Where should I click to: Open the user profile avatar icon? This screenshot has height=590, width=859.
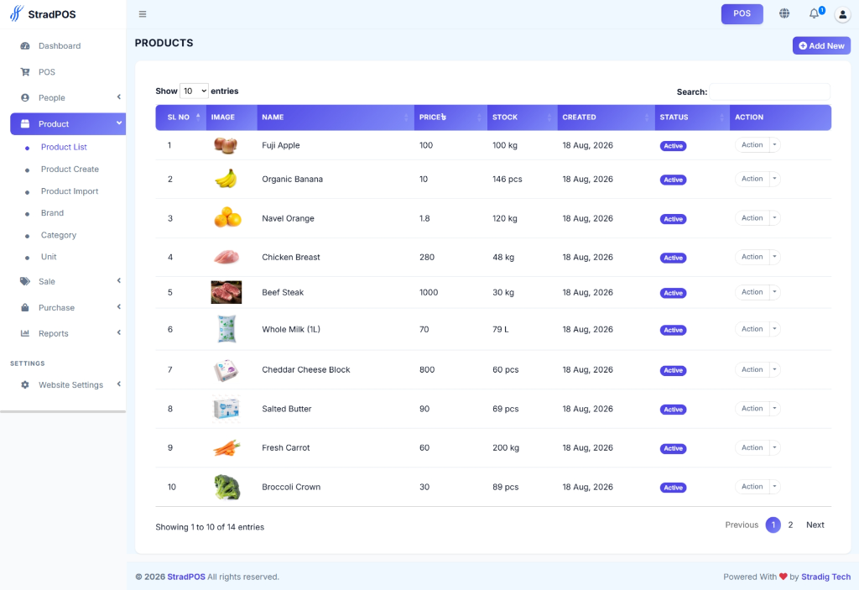pyautogui.click(x=842, y=14)
